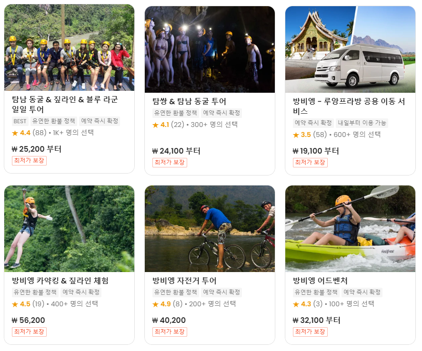Screen dimensions: 422x351
Task: Click the BEST tag on the first card
Action: 20,121
